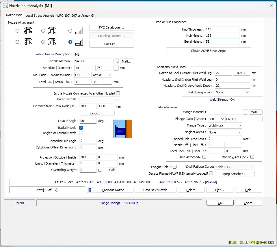
Task: Click the Nozzle Material field SA-105
Action: click(x=93, y=61)
